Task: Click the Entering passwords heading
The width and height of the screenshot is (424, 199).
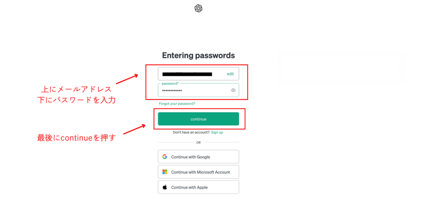Action: pyautogui.click(x=198, y=55)
